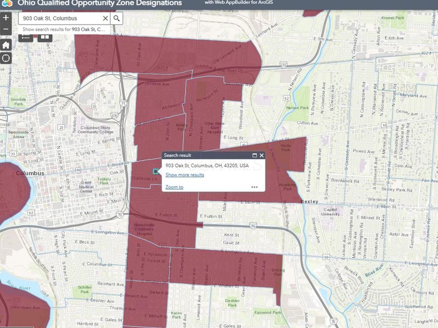Click the Krumm Park label
Viewport: 438px width, 328px height.
pyautogui.click(x=393, y=17)
